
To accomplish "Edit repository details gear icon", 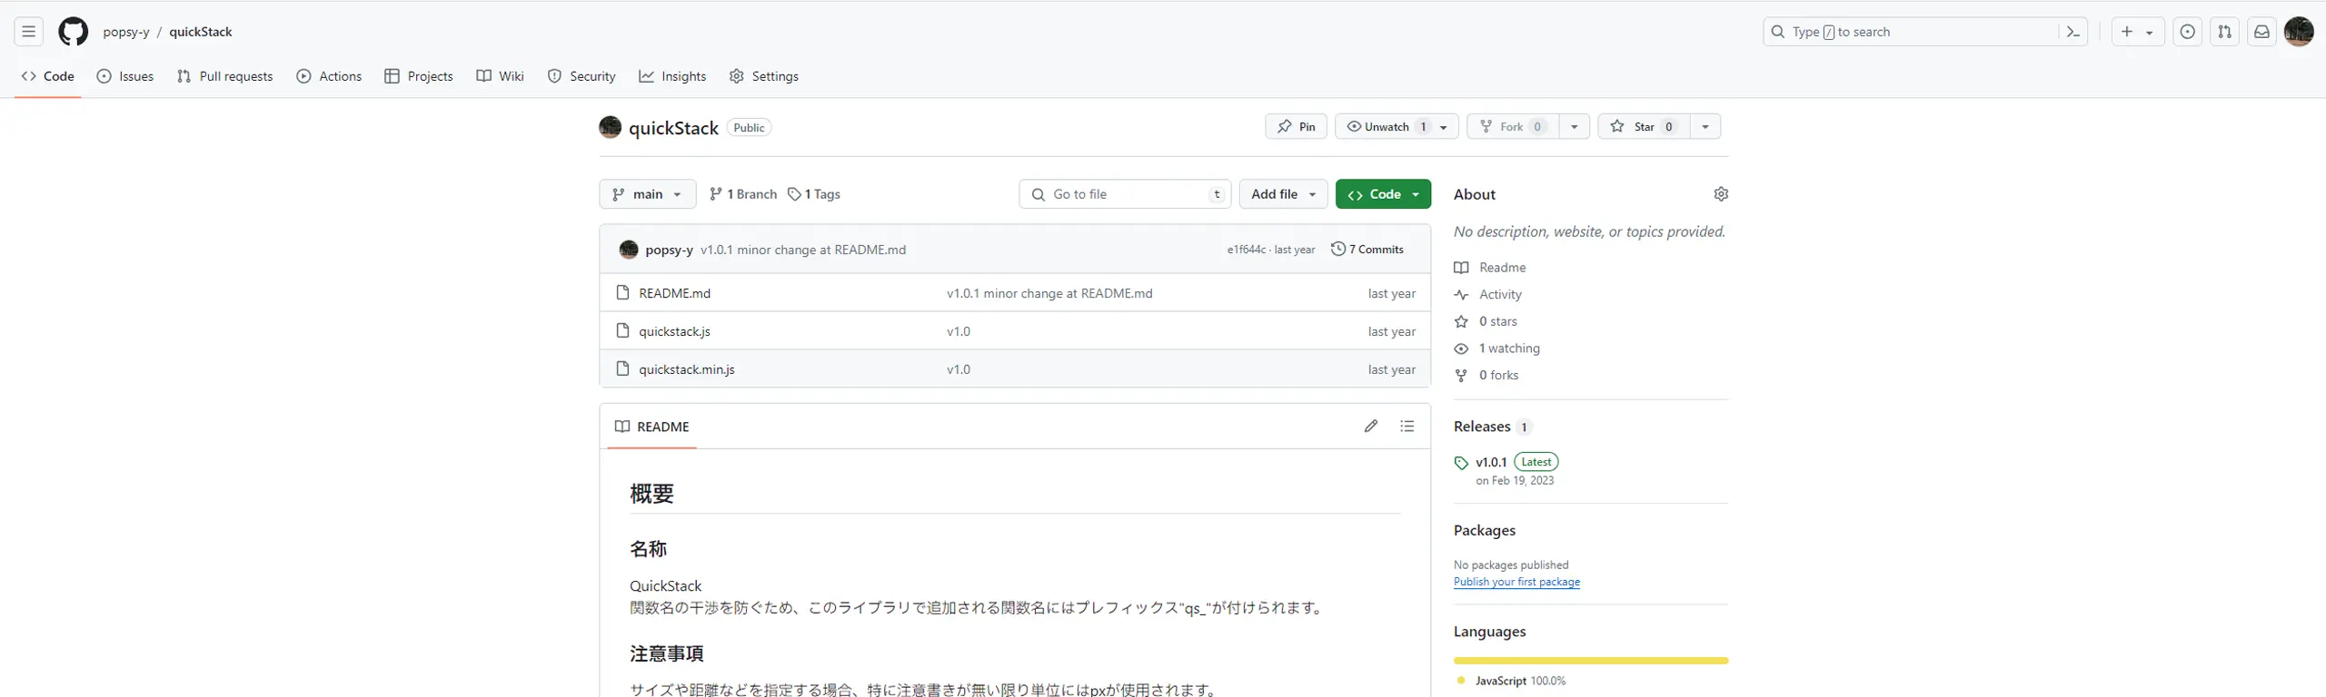I will click(x=1721, y=194).
